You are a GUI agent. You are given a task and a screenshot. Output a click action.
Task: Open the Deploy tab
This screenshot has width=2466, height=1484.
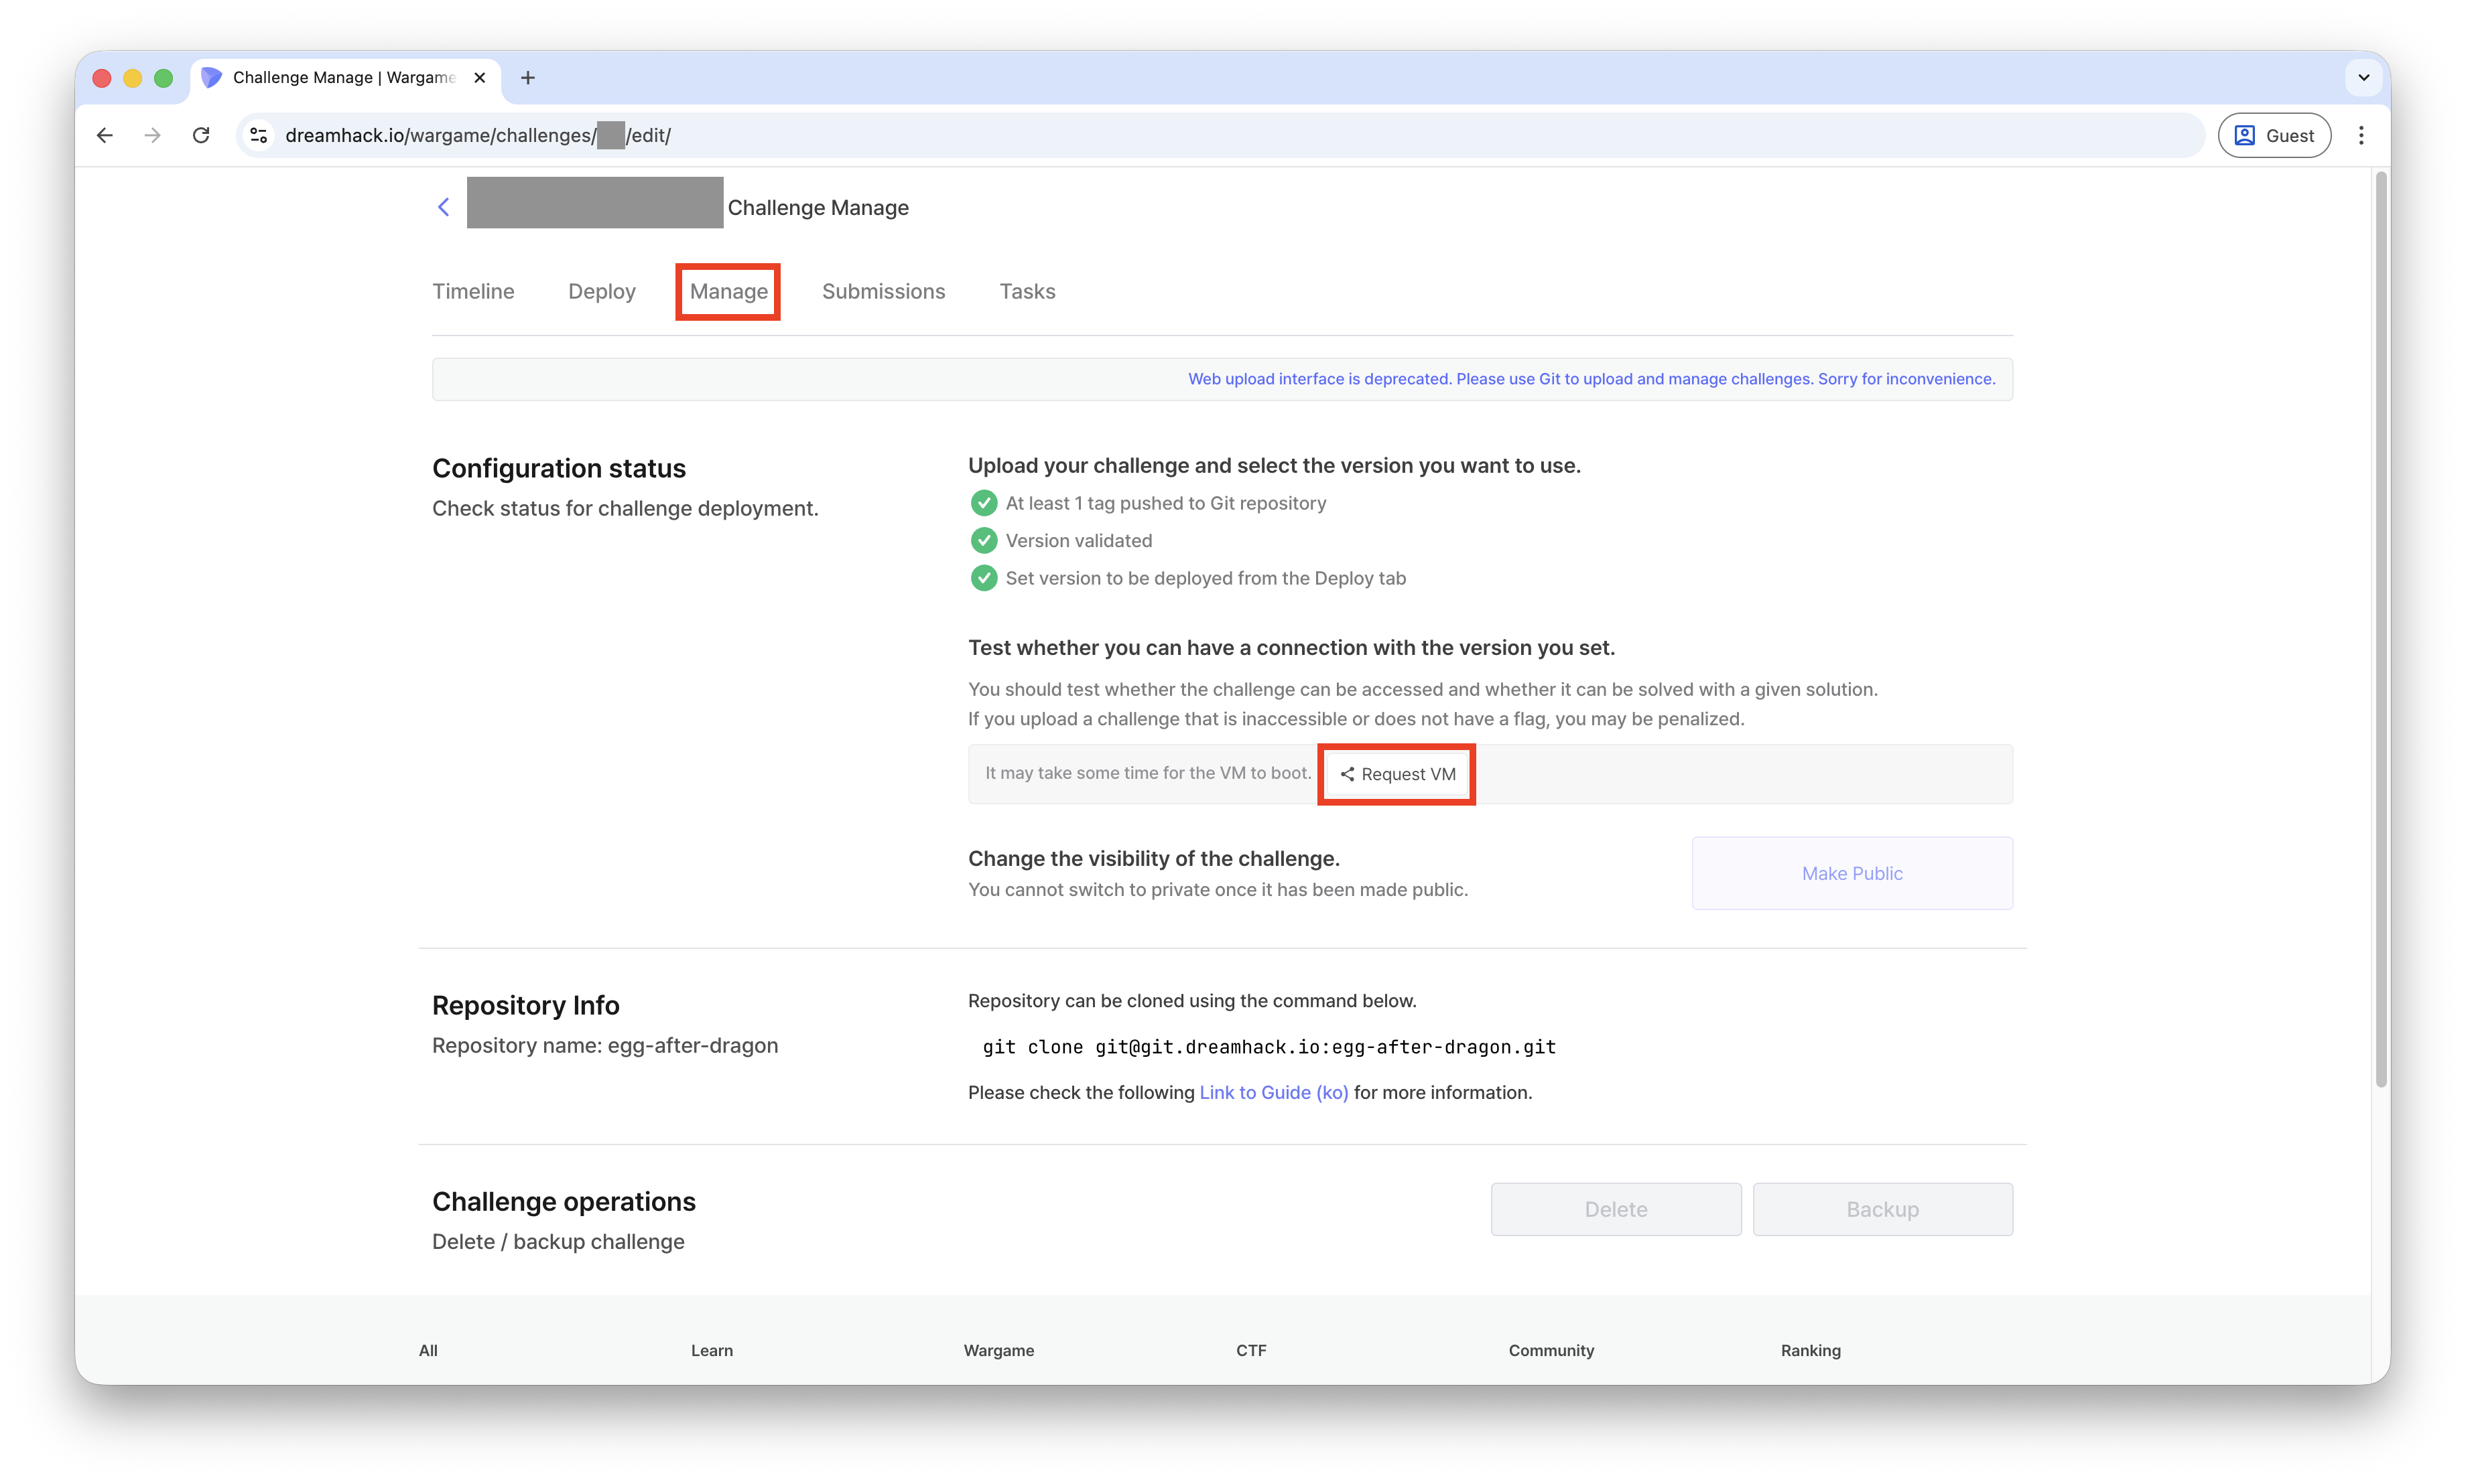coord(601,292)
